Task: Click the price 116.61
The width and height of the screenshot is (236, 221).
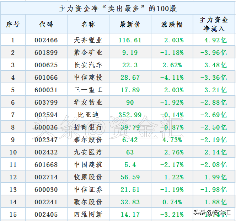Action: click(x=130, y=40)
